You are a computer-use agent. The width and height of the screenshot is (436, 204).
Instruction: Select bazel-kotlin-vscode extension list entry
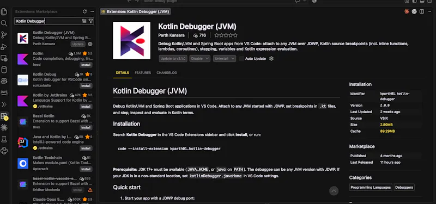[x=55, y=184]
